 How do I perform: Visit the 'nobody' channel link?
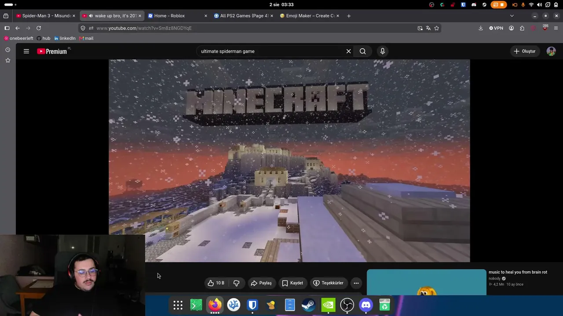494,278
